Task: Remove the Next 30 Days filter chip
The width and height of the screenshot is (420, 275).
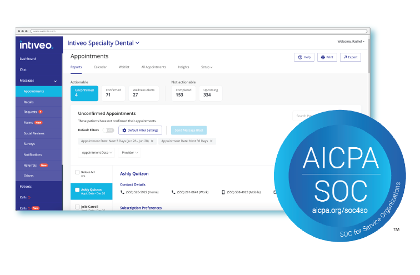Action: click(211, 141)
